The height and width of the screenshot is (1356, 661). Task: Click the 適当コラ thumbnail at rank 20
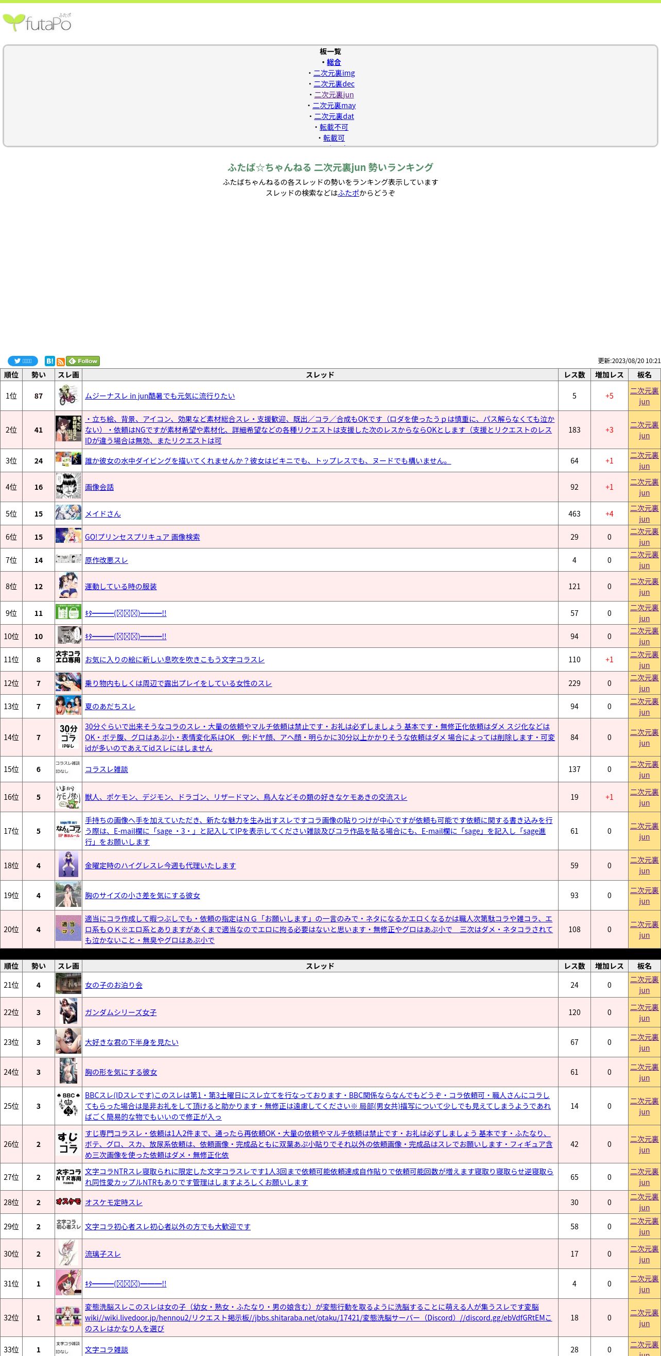(68, 929)
